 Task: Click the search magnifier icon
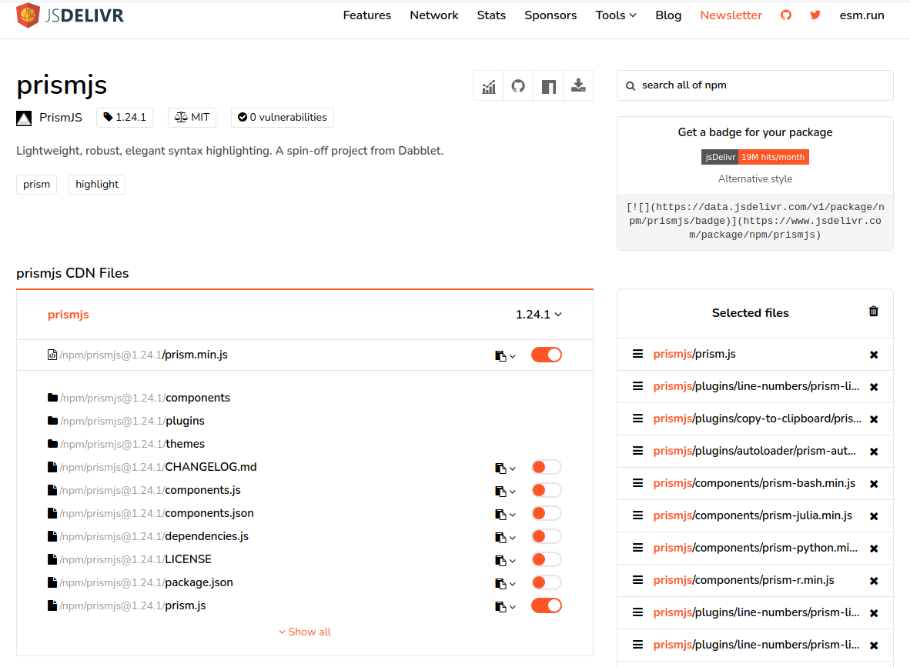631,86
